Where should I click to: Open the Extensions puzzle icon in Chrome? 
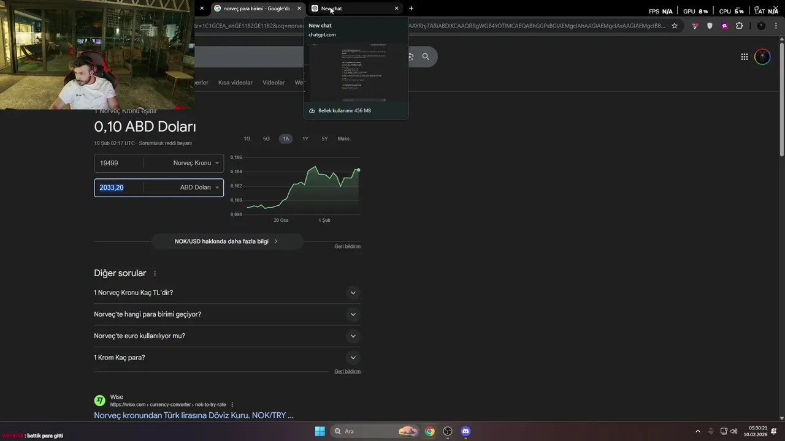click(x=739, y=26)
